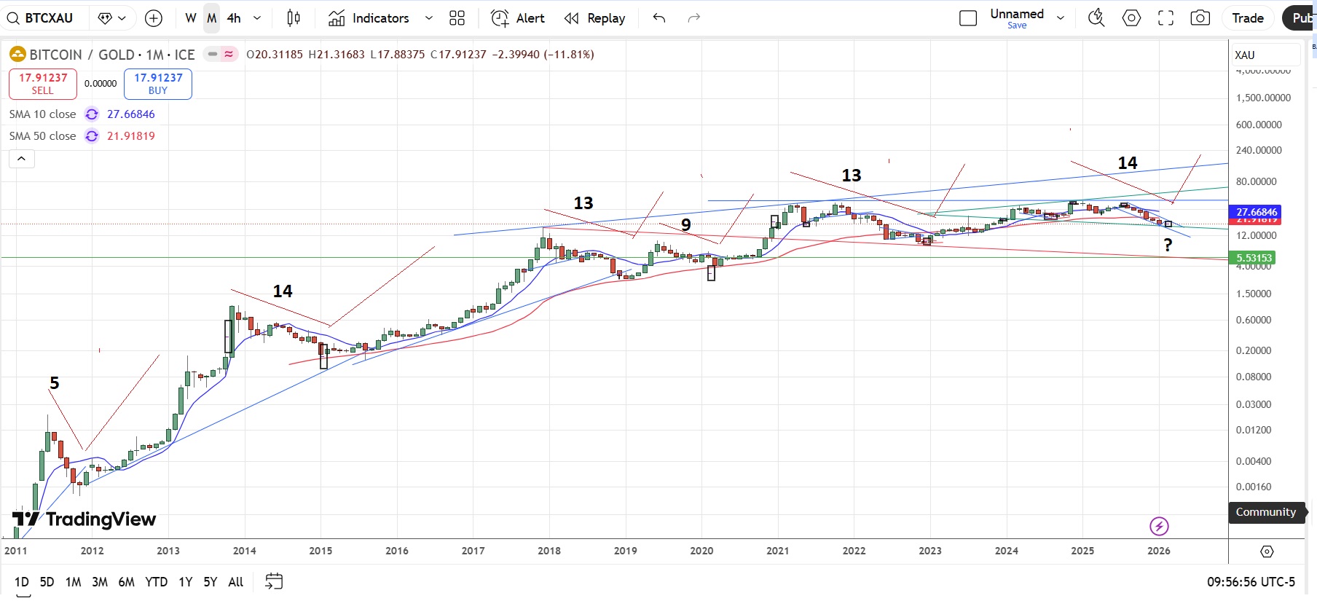Click the 17.91237 SELL button

[x=43, y=84]
